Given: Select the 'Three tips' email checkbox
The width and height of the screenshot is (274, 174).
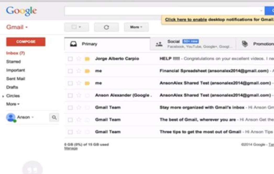Looking at the screenshot, I should pos(70,132).
